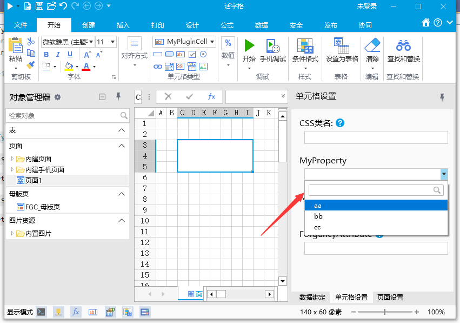Toggle Bold formatting
Image resolution: width=460 pixels, height=323 pixels.
click(46, 55)
